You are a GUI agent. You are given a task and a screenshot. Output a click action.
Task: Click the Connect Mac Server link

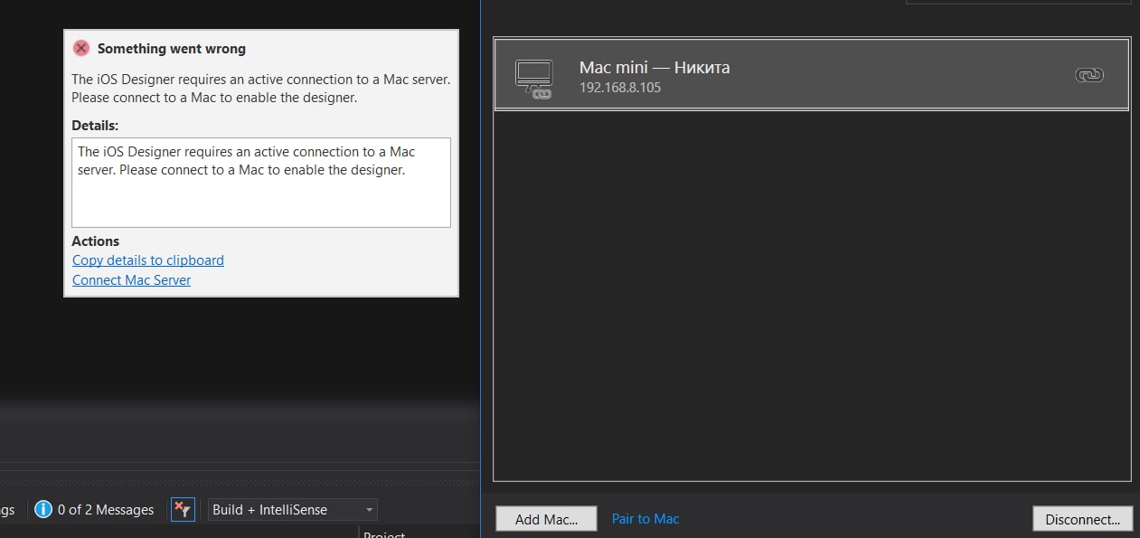coord(132,280)
